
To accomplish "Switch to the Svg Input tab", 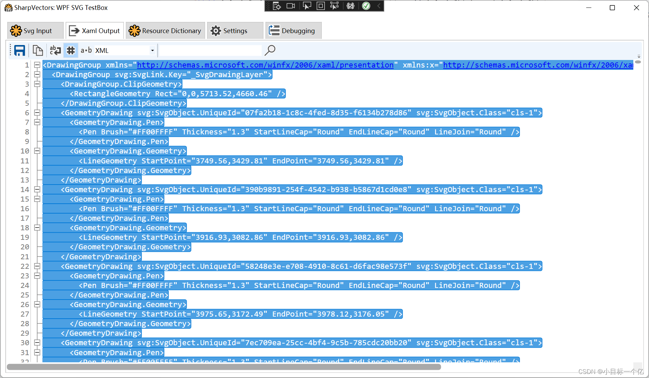I will click(x=35, y=31).
